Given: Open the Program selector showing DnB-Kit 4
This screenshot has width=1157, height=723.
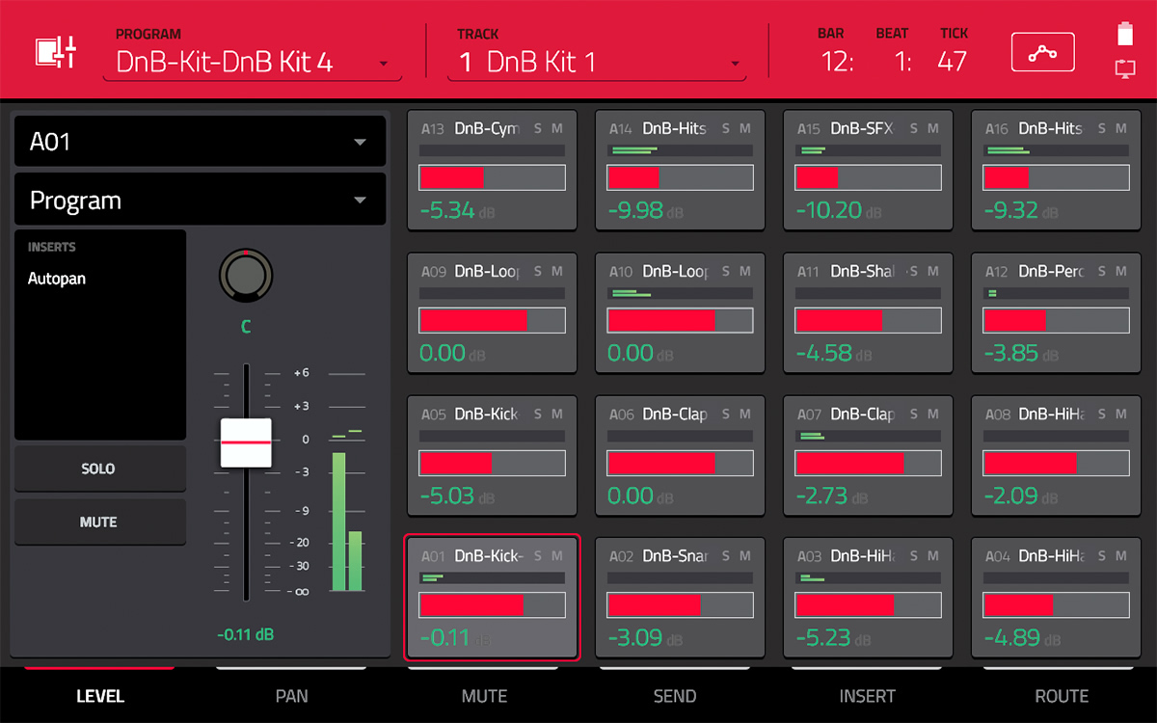Looking at the screenshot, I should [253, 61].
